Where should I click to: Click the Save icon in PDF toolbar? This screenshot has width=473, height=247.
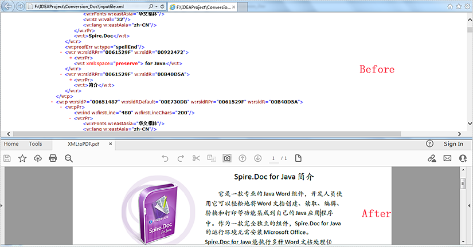[x=7, y=158]
